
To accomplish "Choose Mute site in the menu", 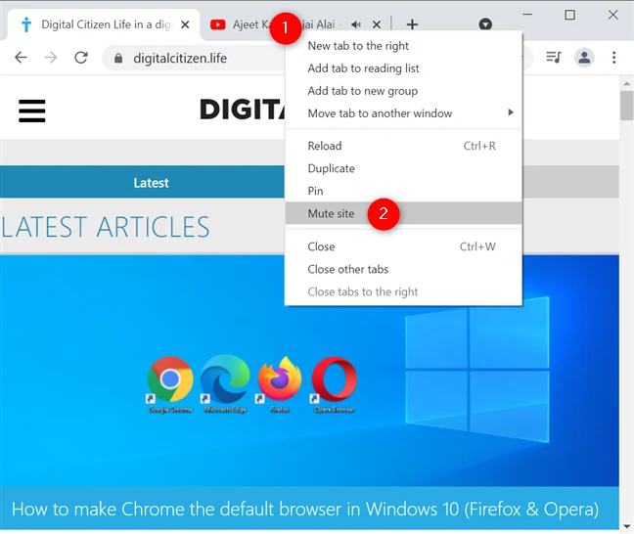I will [403, 213].
